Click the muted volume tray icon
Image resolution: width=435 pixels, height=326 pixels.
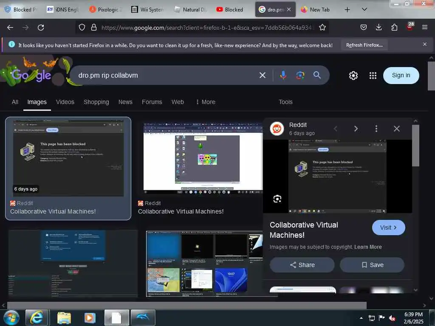click(392, 318)
